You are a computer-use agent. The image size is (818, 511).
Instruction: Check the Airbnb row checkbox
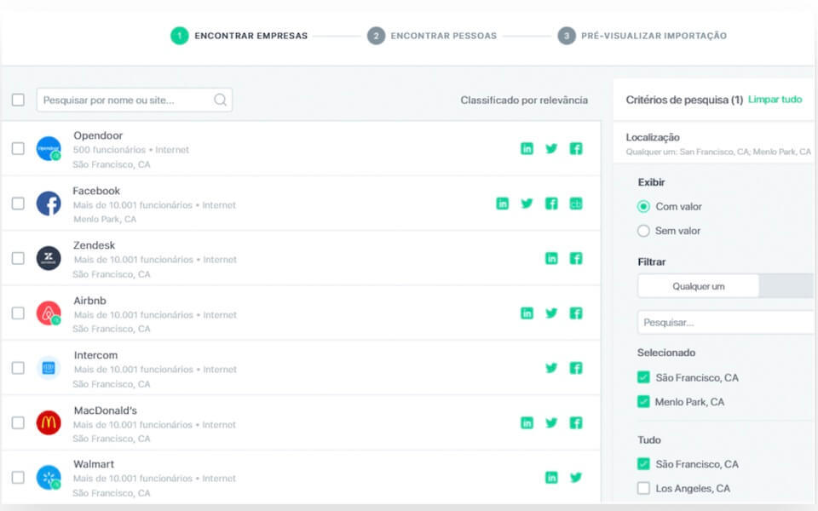pos(18,313)
